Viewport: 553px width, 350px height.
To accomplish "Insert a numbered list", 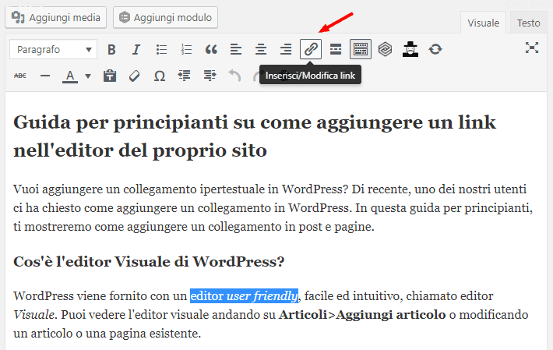I will coord(186,49).
